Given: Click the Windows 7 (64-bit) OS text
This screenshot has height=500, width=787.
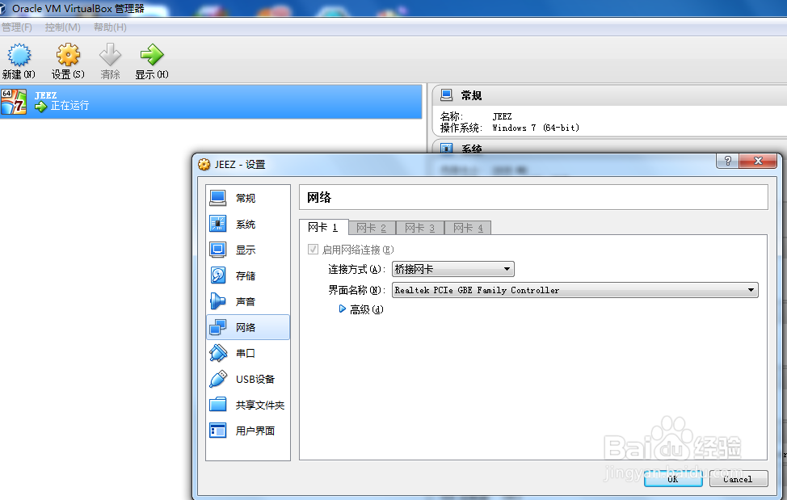Looking at the screenshot, I should 536,128.
